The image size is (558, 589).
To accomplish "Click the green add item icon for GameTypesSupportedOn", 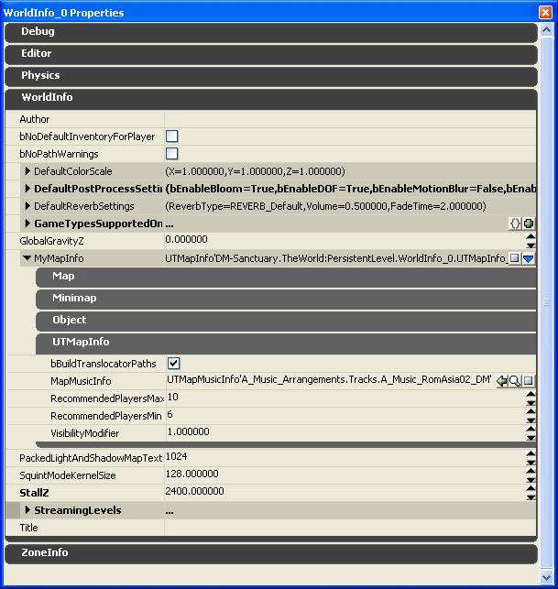I will pos(529,224).
